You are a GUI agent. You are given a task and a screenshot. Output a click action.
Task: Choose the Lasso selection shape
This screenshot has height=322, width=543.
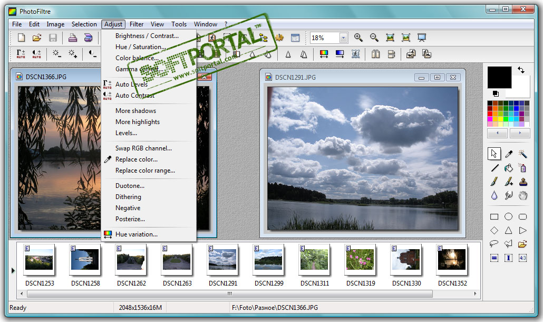pyautogui.click(x=494, y=244)
